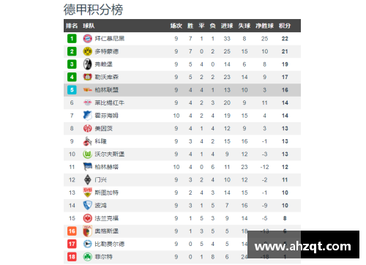Select the red rank 18 badge
This screenshot has width=366, height=265.
tap(72, 257)
